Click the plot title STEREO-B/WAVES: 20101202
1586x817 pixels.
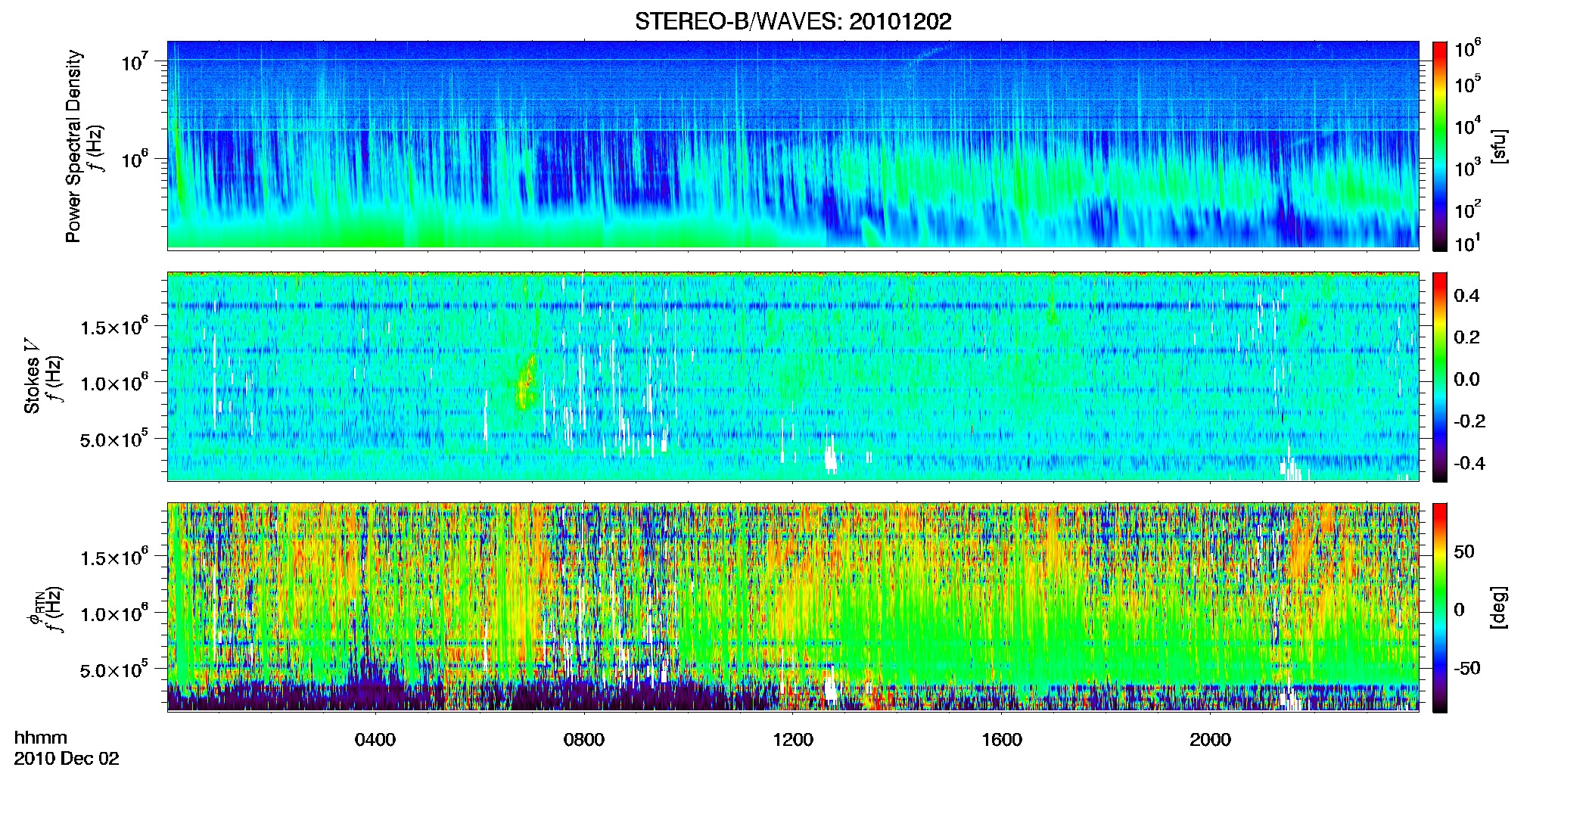[x=793, y=22]
